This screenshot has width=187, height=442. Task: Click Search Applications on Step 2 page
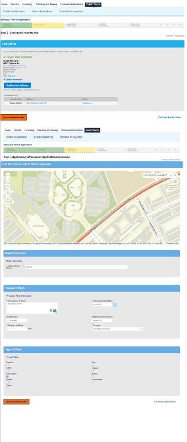point(42,11)
